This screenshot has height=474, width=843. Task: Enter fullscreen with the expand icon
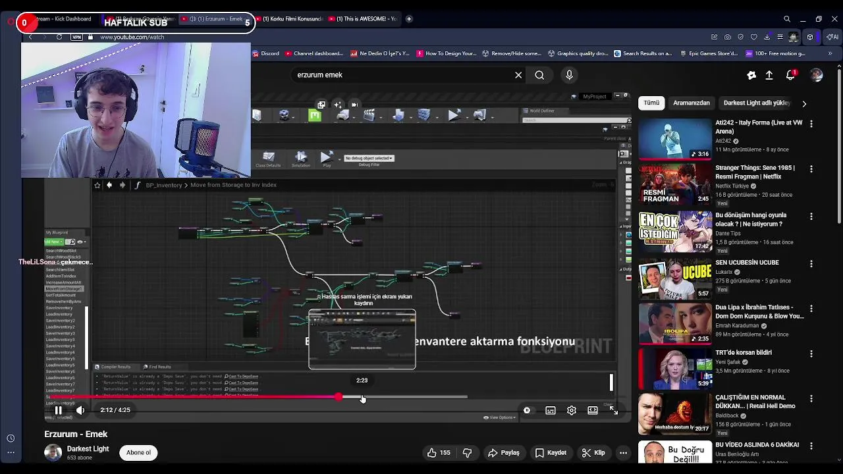(x=613, y=410)
